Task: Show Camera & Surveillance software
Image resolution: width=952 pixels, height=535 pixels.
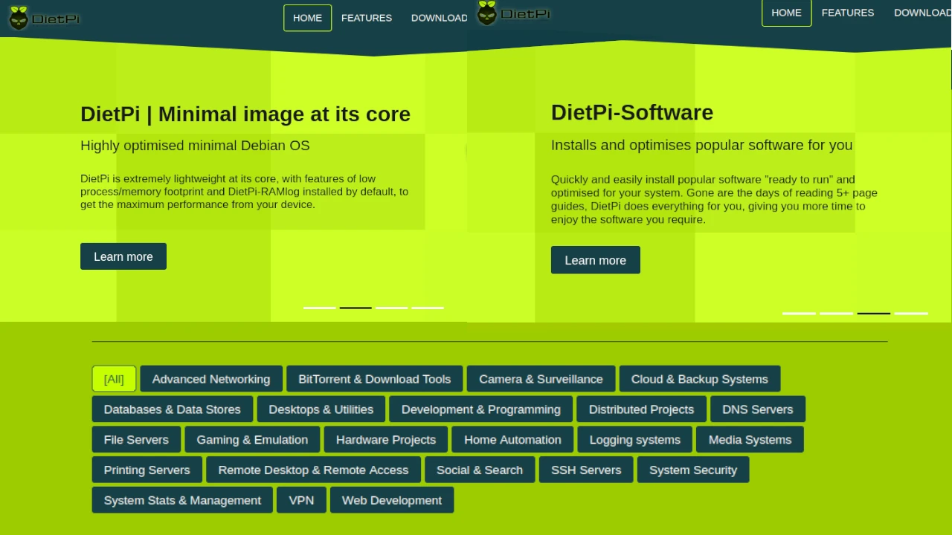Action: [541, 379]
